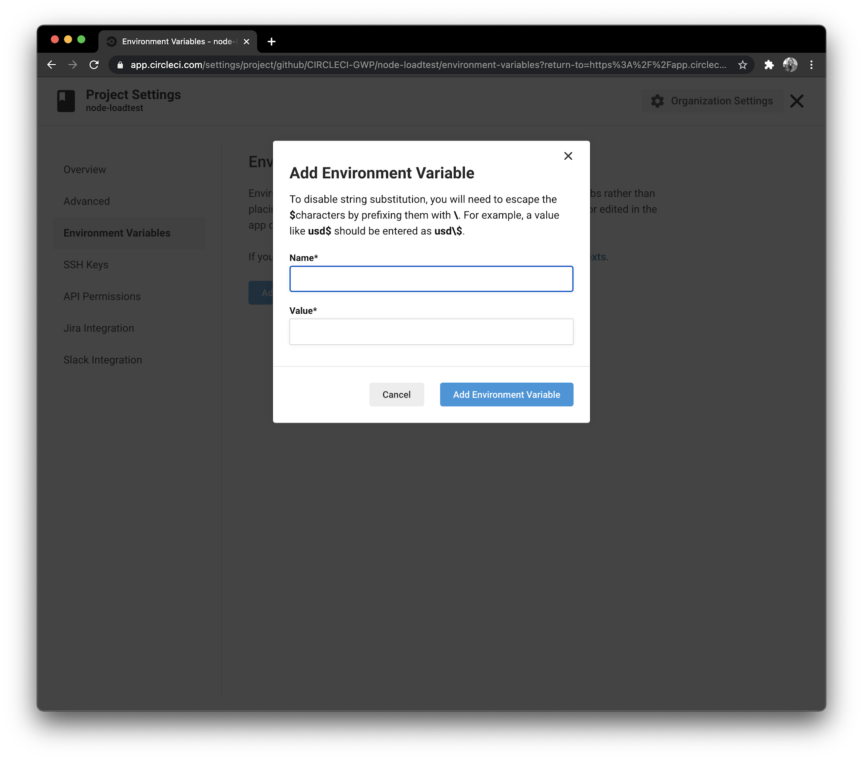
Task: Open the browser extensions puzzle icon
Action: tap(769, 65)
